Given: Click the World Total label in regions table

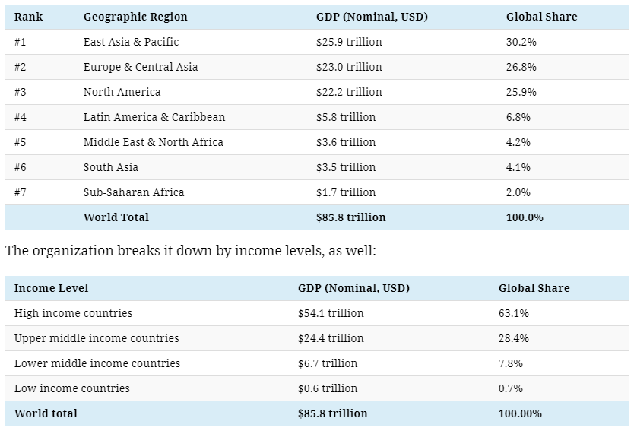Looking at the screenshot, I should point(116,217).
